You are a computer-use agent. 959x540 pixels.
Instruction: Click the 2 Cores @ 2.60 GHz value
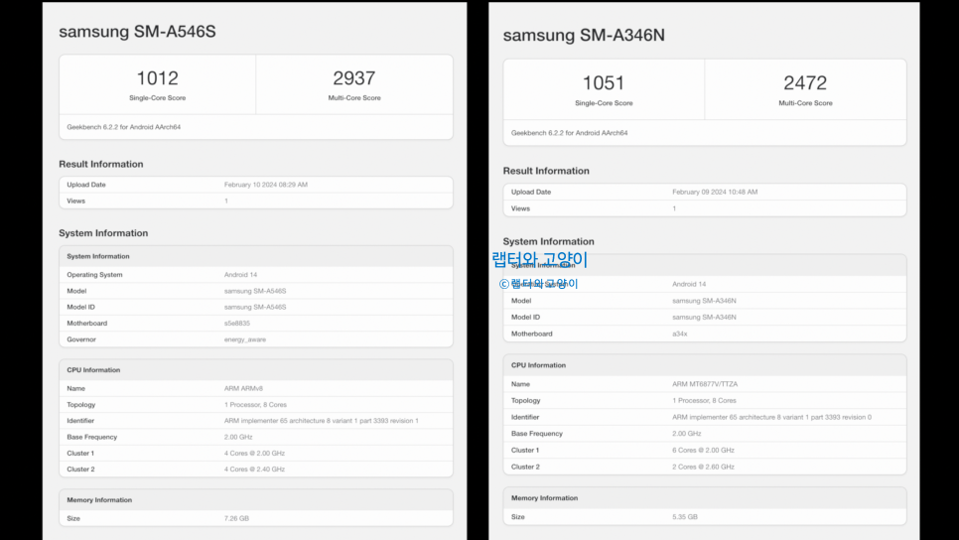click(x=703, y=467)
